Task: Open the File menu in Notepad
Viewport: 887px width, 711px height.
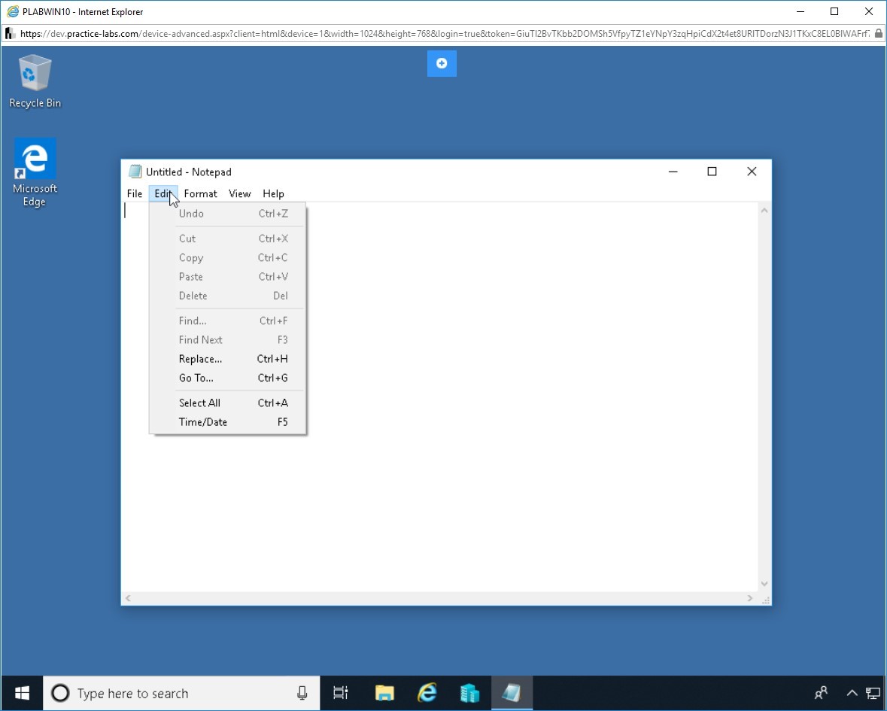Action: coord(135,193)
